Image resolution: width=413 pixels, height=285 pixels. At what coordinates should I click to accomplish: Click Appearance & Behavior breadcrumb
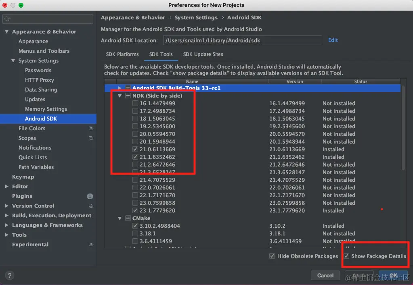coord(133,18)
